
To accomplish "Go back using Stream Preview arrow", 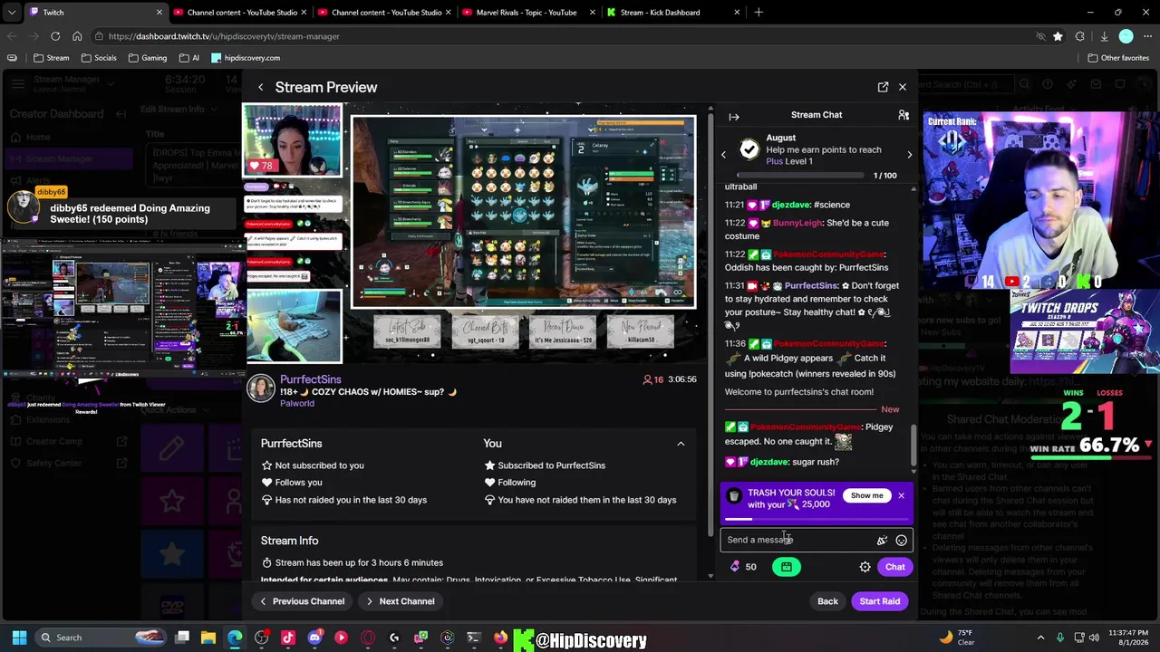I will coord(261,87).
